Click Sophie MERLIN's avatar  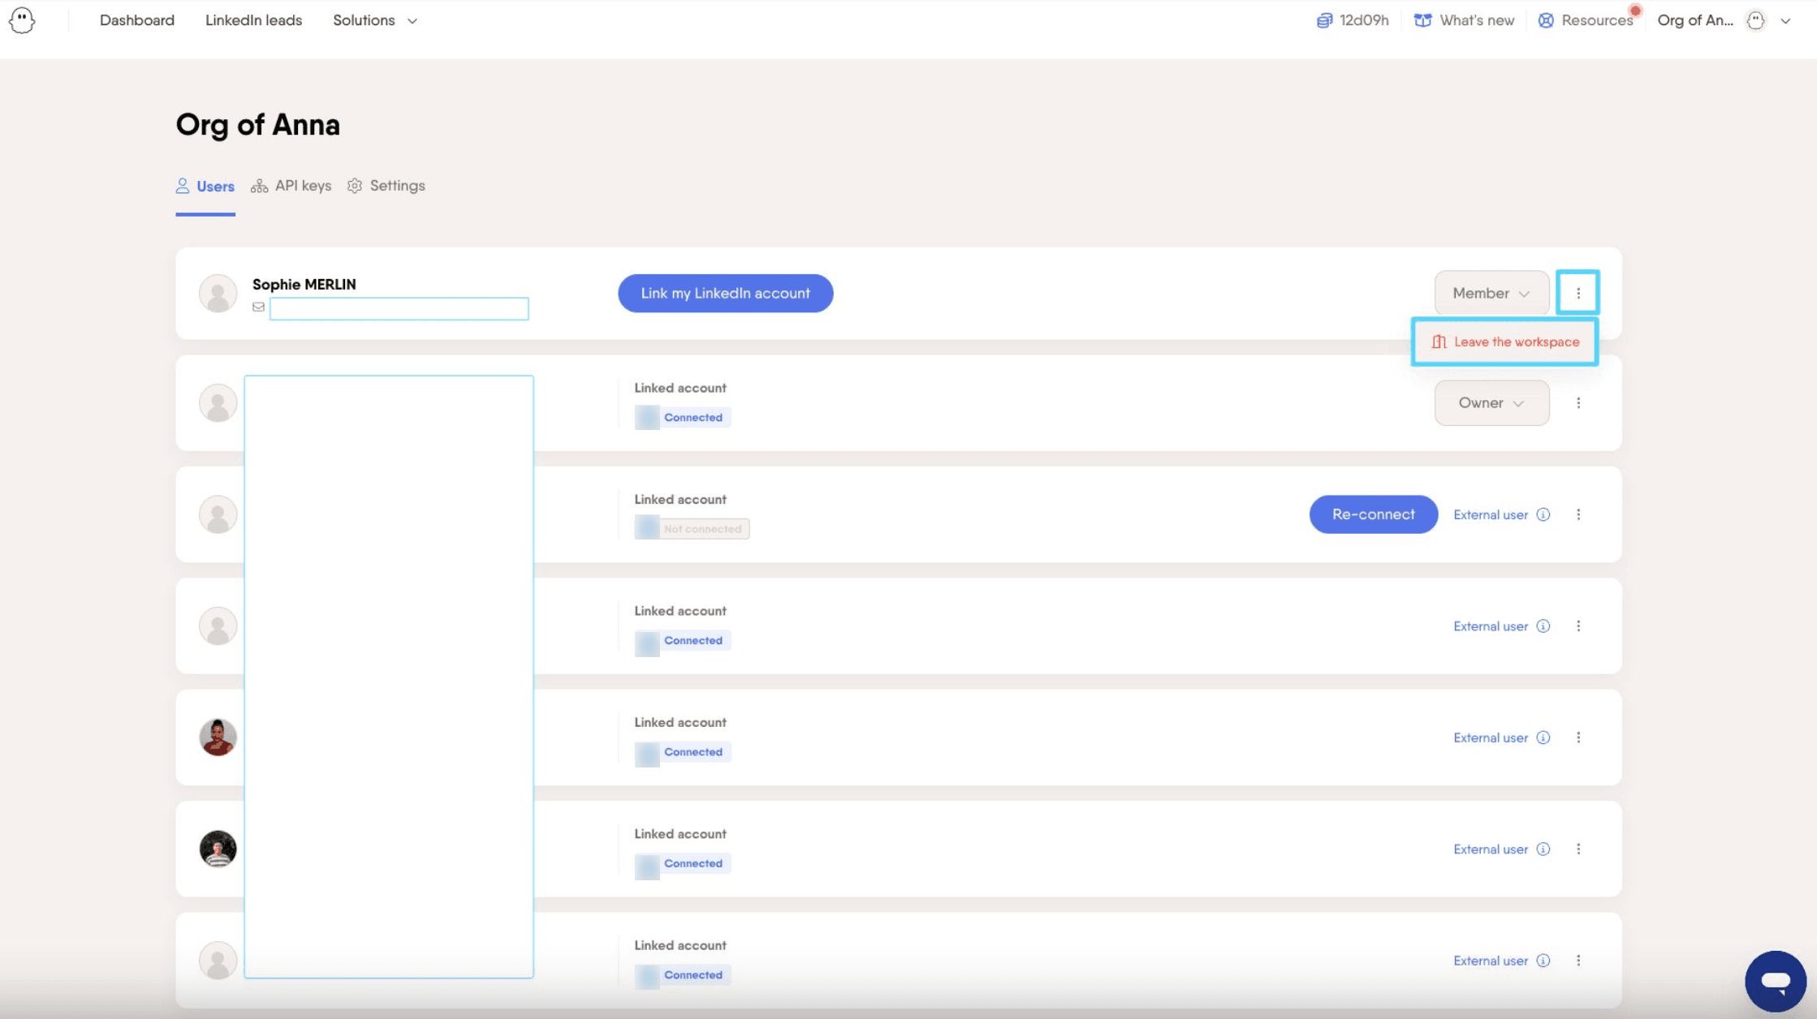(218, 293)
